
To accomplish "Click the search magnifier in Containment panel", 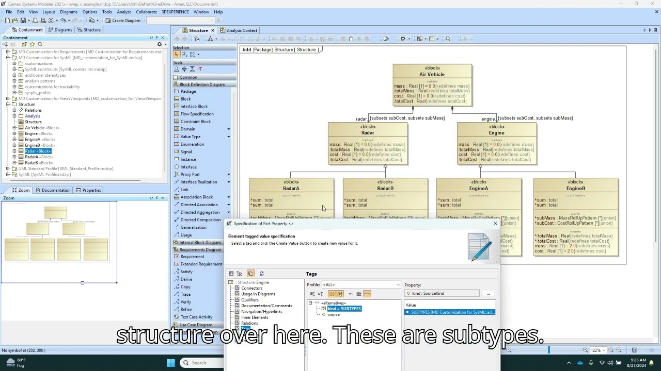I will 40,44.
